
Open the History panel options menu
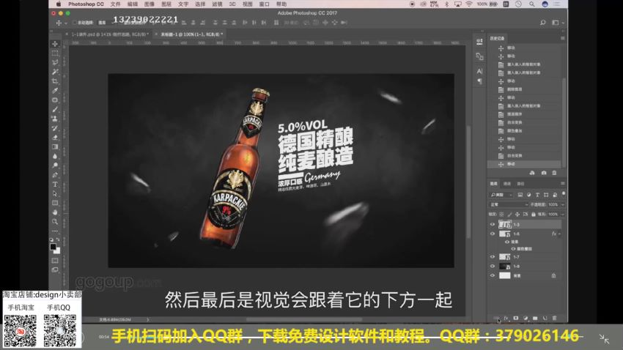click(562, 38)
